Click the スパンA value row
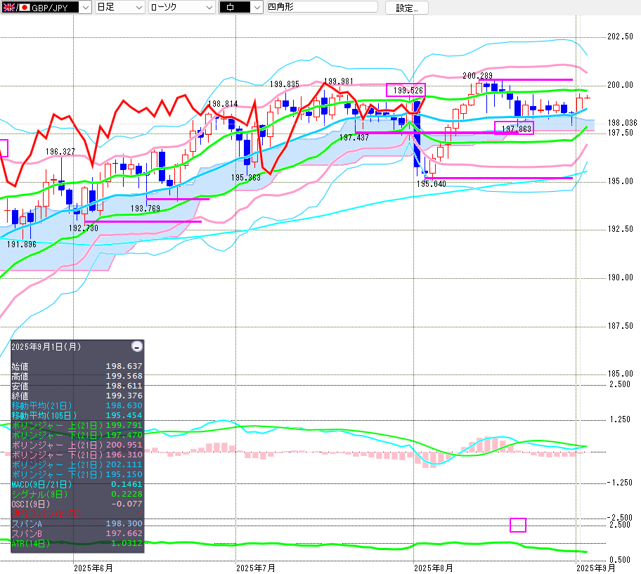 pos(77,523)
